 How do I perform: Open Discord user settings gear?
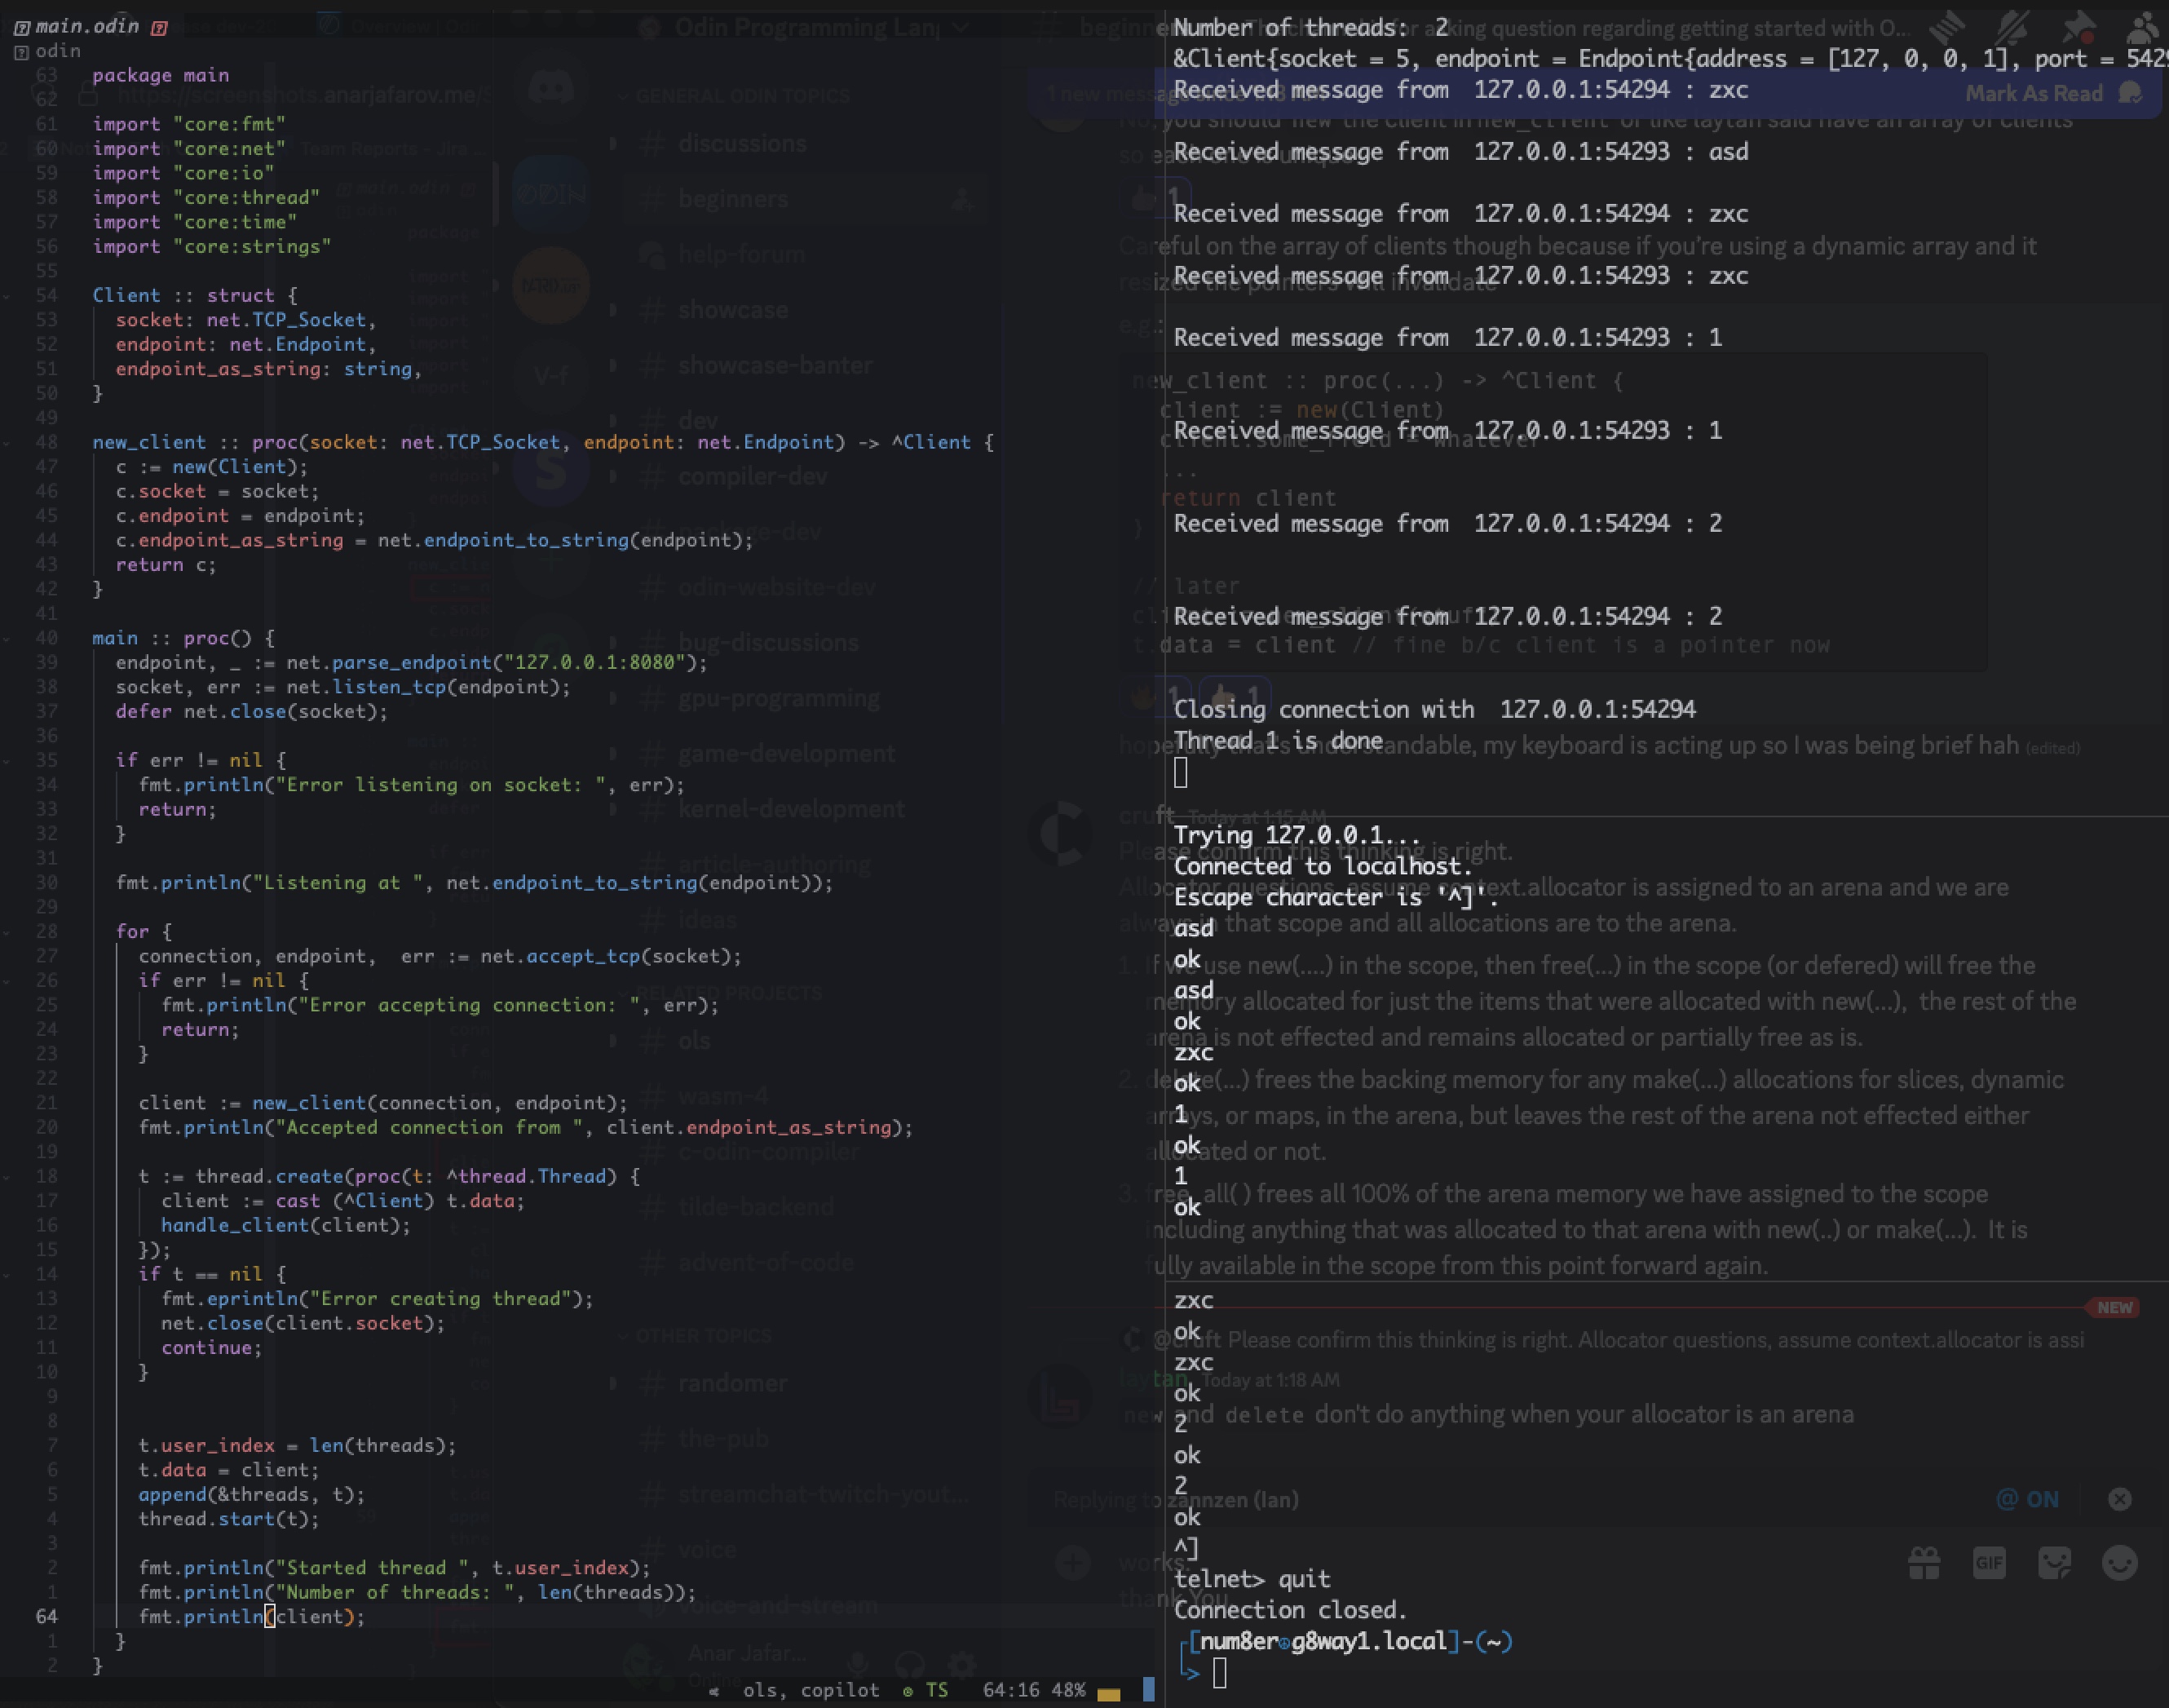(961, 1663)
